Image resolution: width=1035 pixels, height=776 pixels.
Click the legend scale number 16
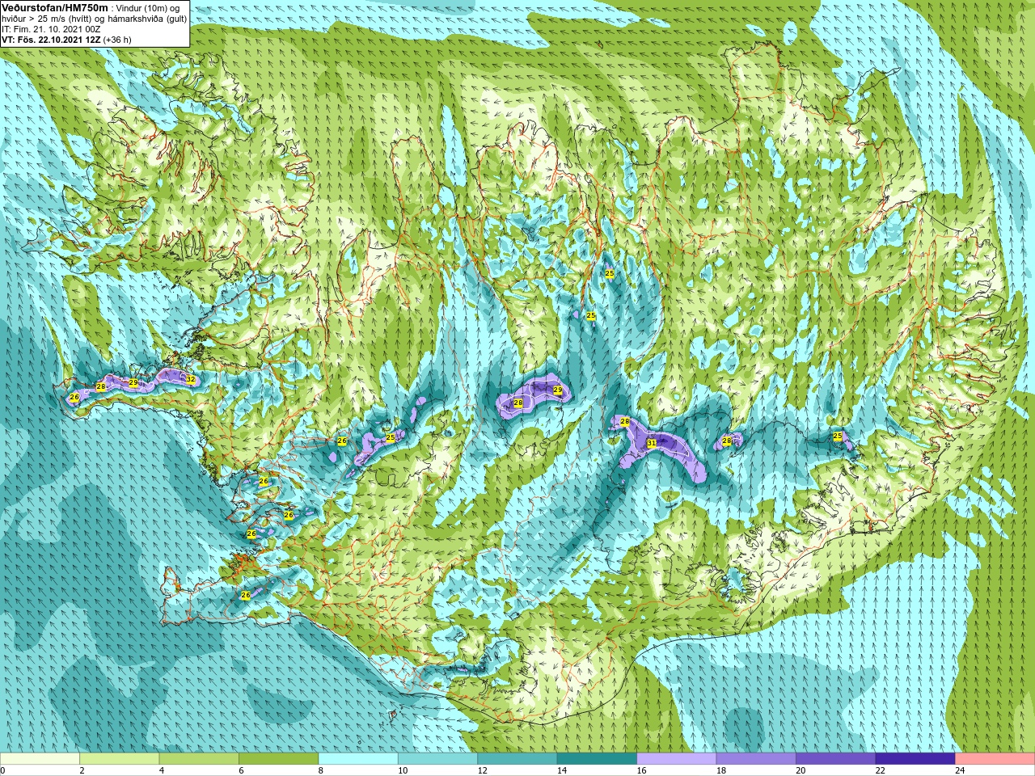click(x=641, y=770)
